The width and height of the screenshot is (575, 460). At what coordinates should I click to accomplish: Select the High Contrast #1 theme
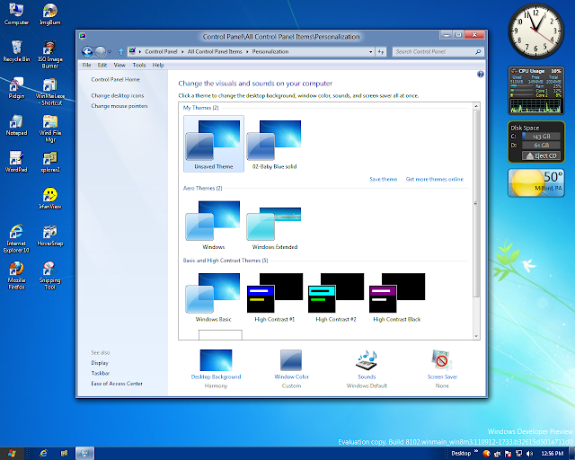point(275,296)
